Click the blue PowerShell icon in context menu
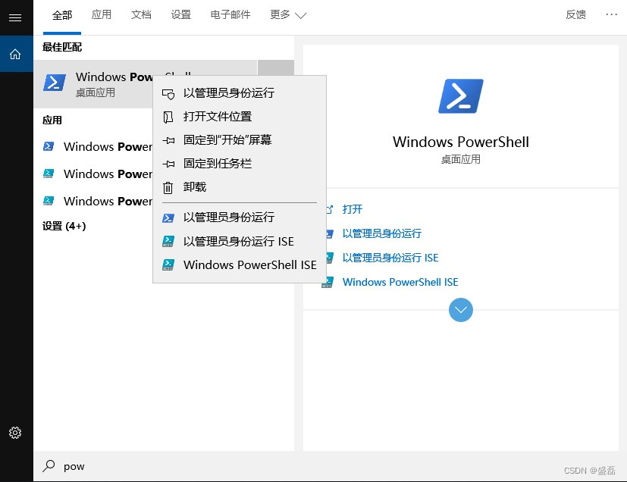627x482 pixels. pos(168,218)
